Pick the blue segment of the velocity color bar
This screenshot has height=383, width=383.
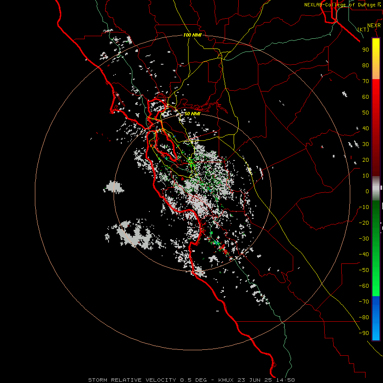376,318
